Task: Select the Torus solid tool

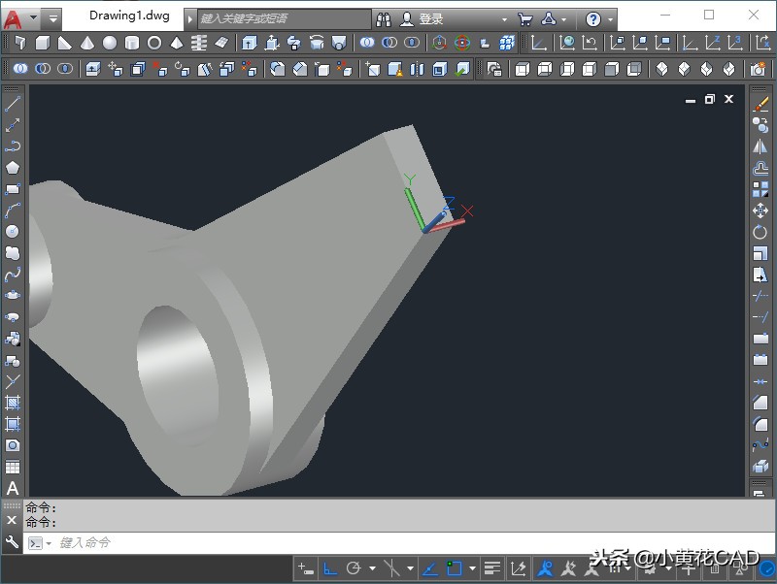Action: (154, 43)
